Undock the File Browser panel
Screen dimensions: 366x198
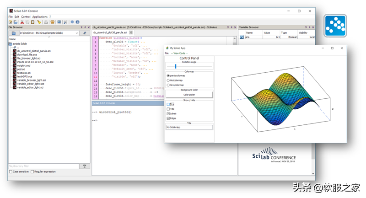click(85, 27)
